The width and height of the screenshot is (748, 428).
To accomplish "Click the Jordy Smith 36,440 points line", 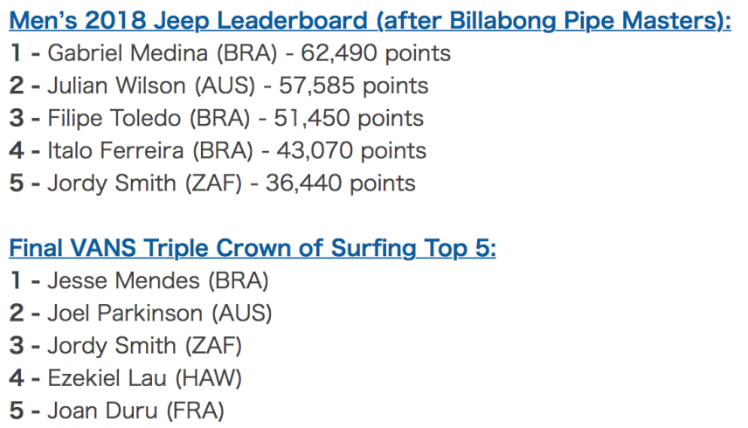I will 212,183.
